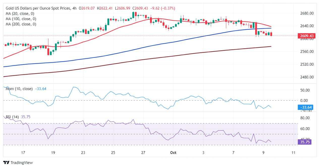Click the 4h timeframe label in header

(74, 8)
